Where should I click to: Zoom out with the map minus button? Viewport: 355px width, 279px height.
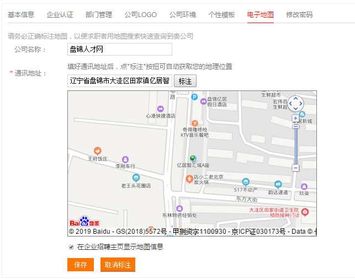(296, 168)
